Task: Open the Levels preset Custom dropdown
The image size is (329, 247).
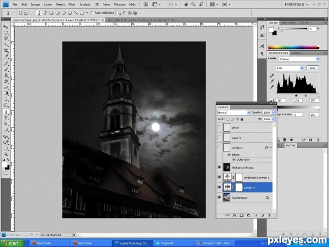Action: coord(299,59)
